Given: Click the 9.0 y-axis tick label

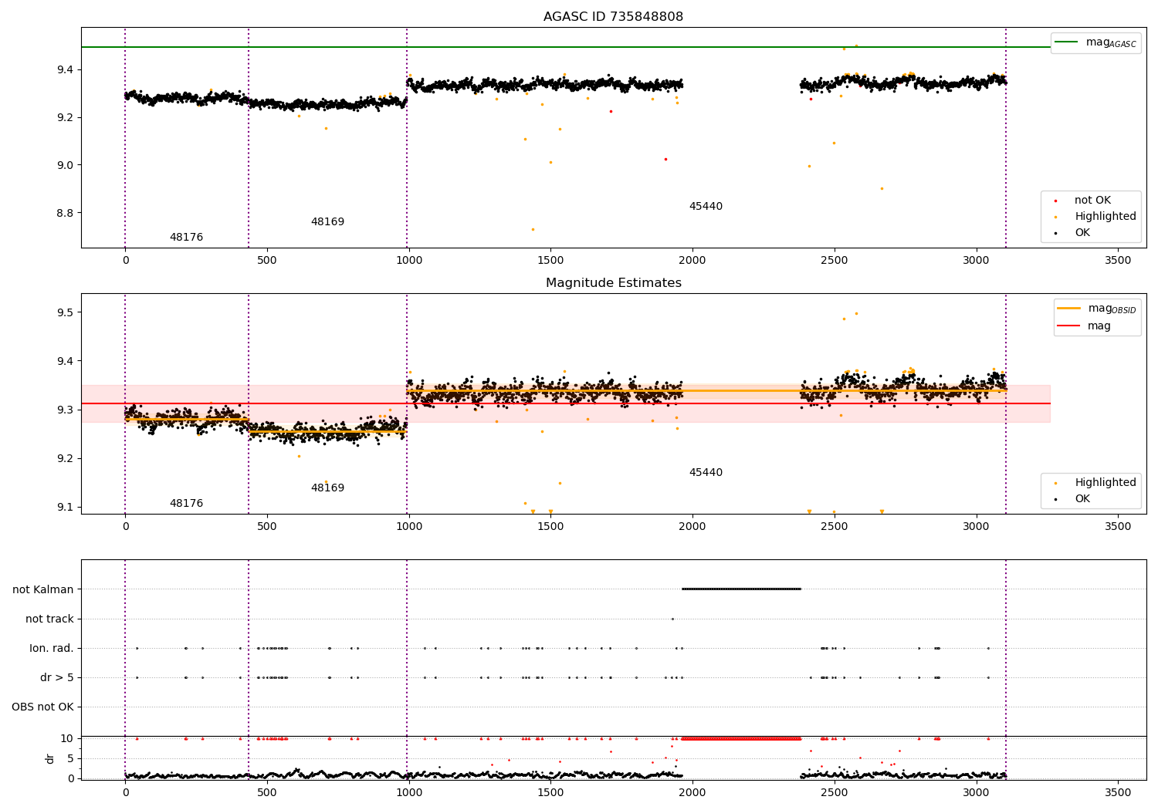Looking at the screenshot, I should [64, 165].
